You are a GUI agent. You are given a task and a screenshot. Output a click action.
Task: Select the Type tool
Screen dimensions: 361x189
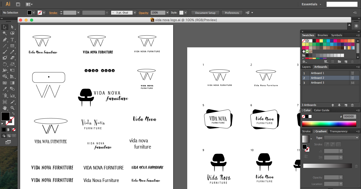12,40
